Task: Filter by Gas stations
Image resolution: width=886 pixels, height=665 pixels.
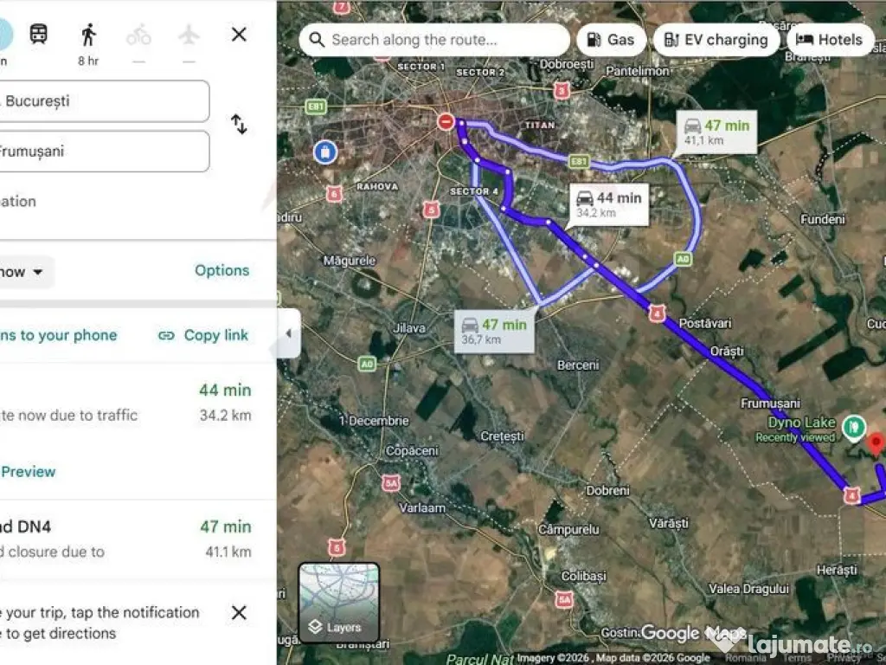Action: (610, 40)
